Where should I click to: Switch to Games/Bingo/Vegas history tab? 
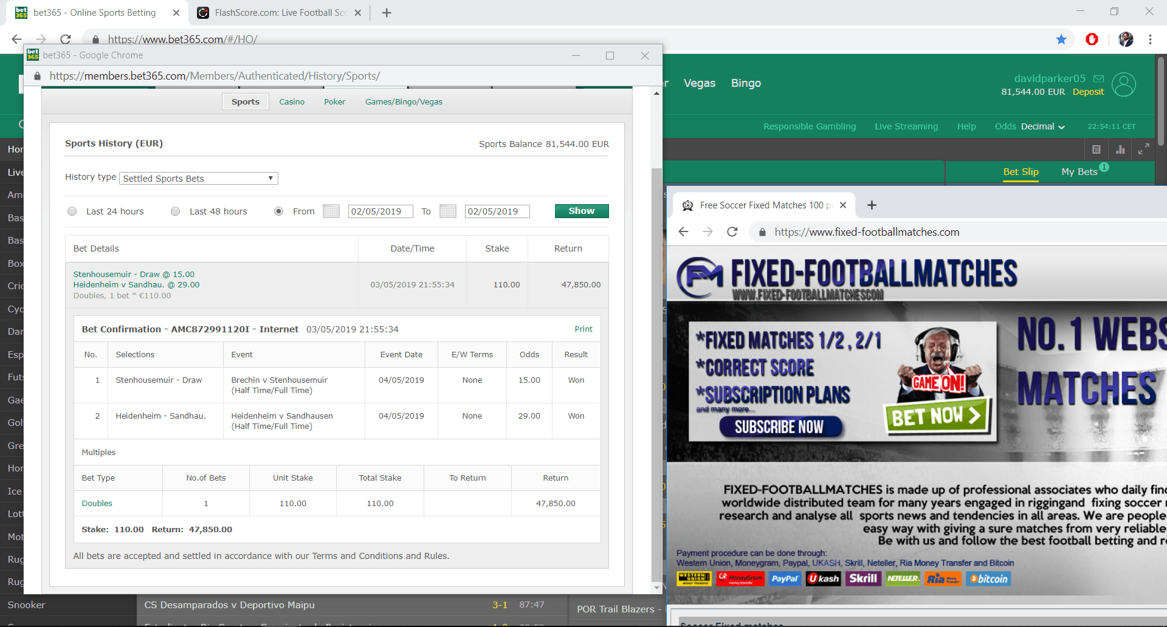(x=404, y=102)
